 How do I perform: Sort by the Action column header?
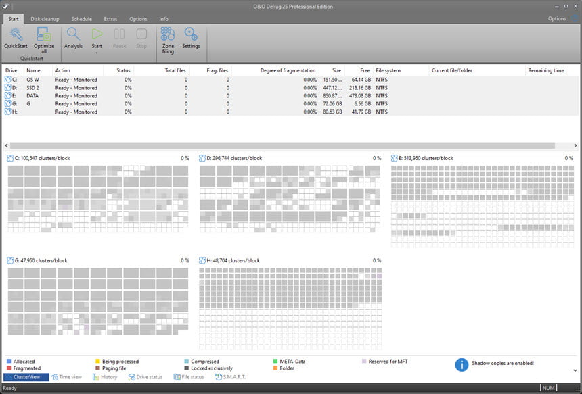tap(78, 70)
